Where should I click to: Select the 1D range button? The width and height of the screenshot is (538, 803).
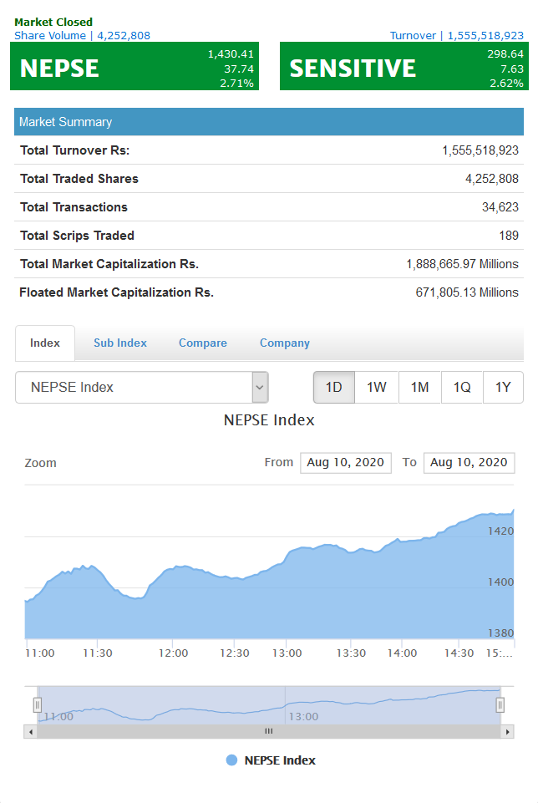tap(334, 387)
